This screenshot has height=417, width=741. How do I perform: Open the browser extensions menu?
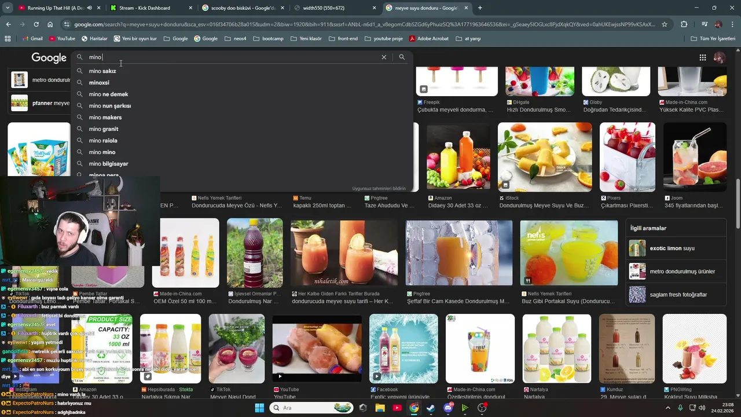(x=684, y=24)
